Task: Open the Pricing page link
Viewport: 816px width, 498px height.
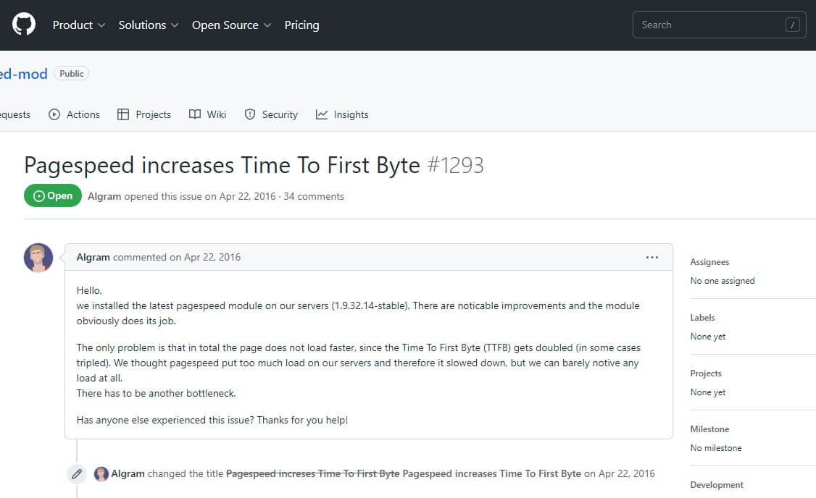Action: (302, 25)
